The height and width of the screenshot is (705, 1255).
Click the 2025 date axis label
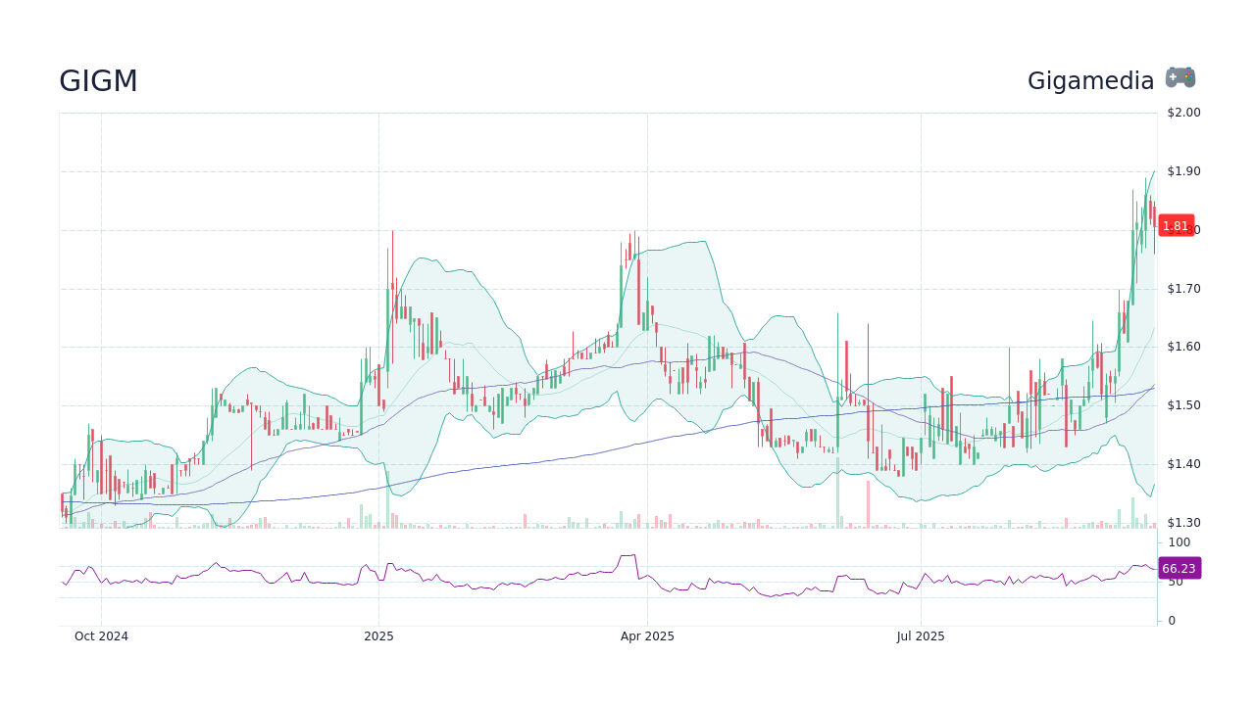pos(378,636)
